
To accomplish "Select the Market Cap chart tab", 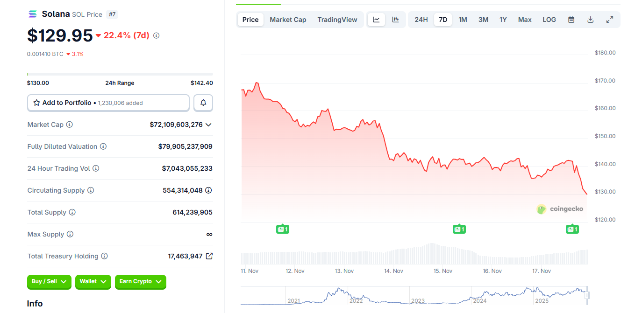I will click(x=288, y=19).
